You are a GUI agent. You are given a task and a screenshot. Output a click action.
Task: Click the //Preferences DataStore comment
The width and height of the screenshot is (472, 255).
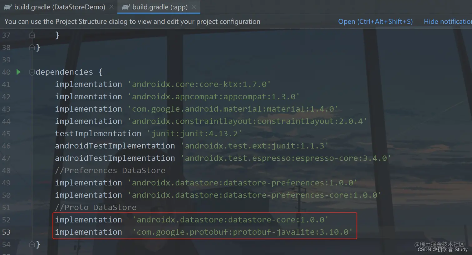click(x=110, y=171)
